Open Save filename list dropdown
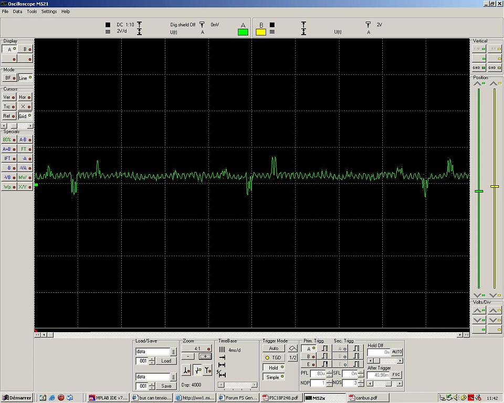 173,377
